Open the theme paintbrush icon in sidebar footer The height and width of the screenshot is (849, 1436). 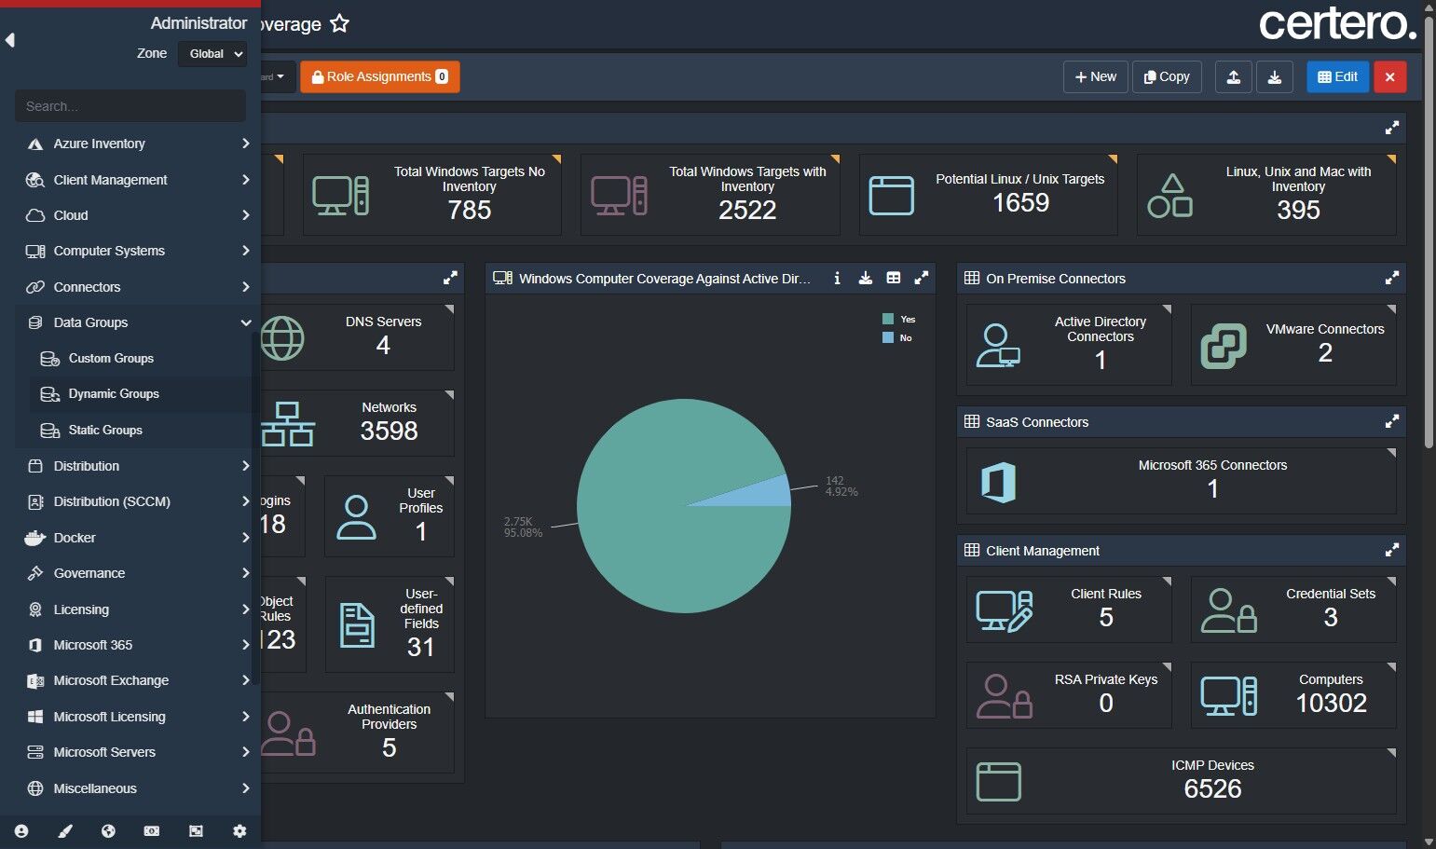coord(65,831)
